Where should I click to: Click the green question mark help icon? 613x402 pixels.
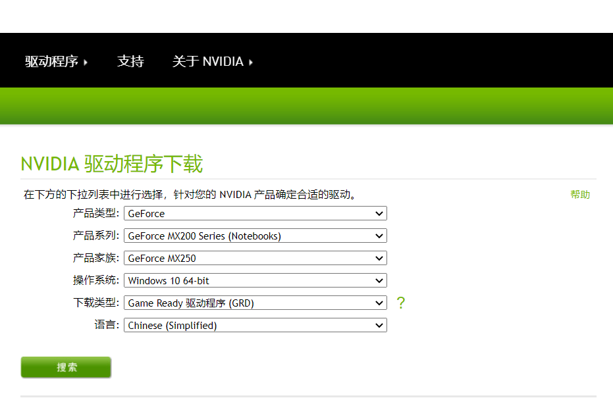point(401,303)
